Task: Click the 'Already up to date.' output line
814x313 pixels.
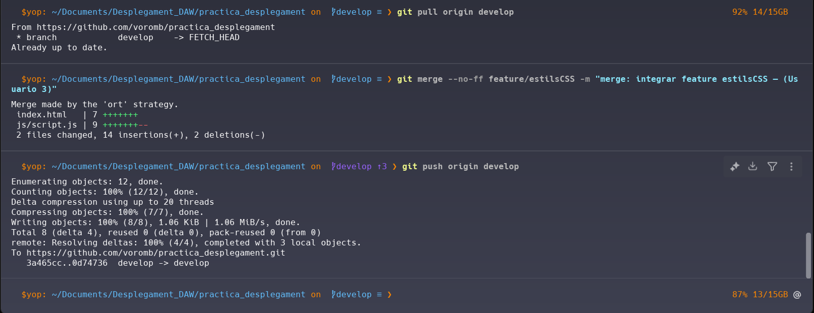Action: (x=59, y=48)
